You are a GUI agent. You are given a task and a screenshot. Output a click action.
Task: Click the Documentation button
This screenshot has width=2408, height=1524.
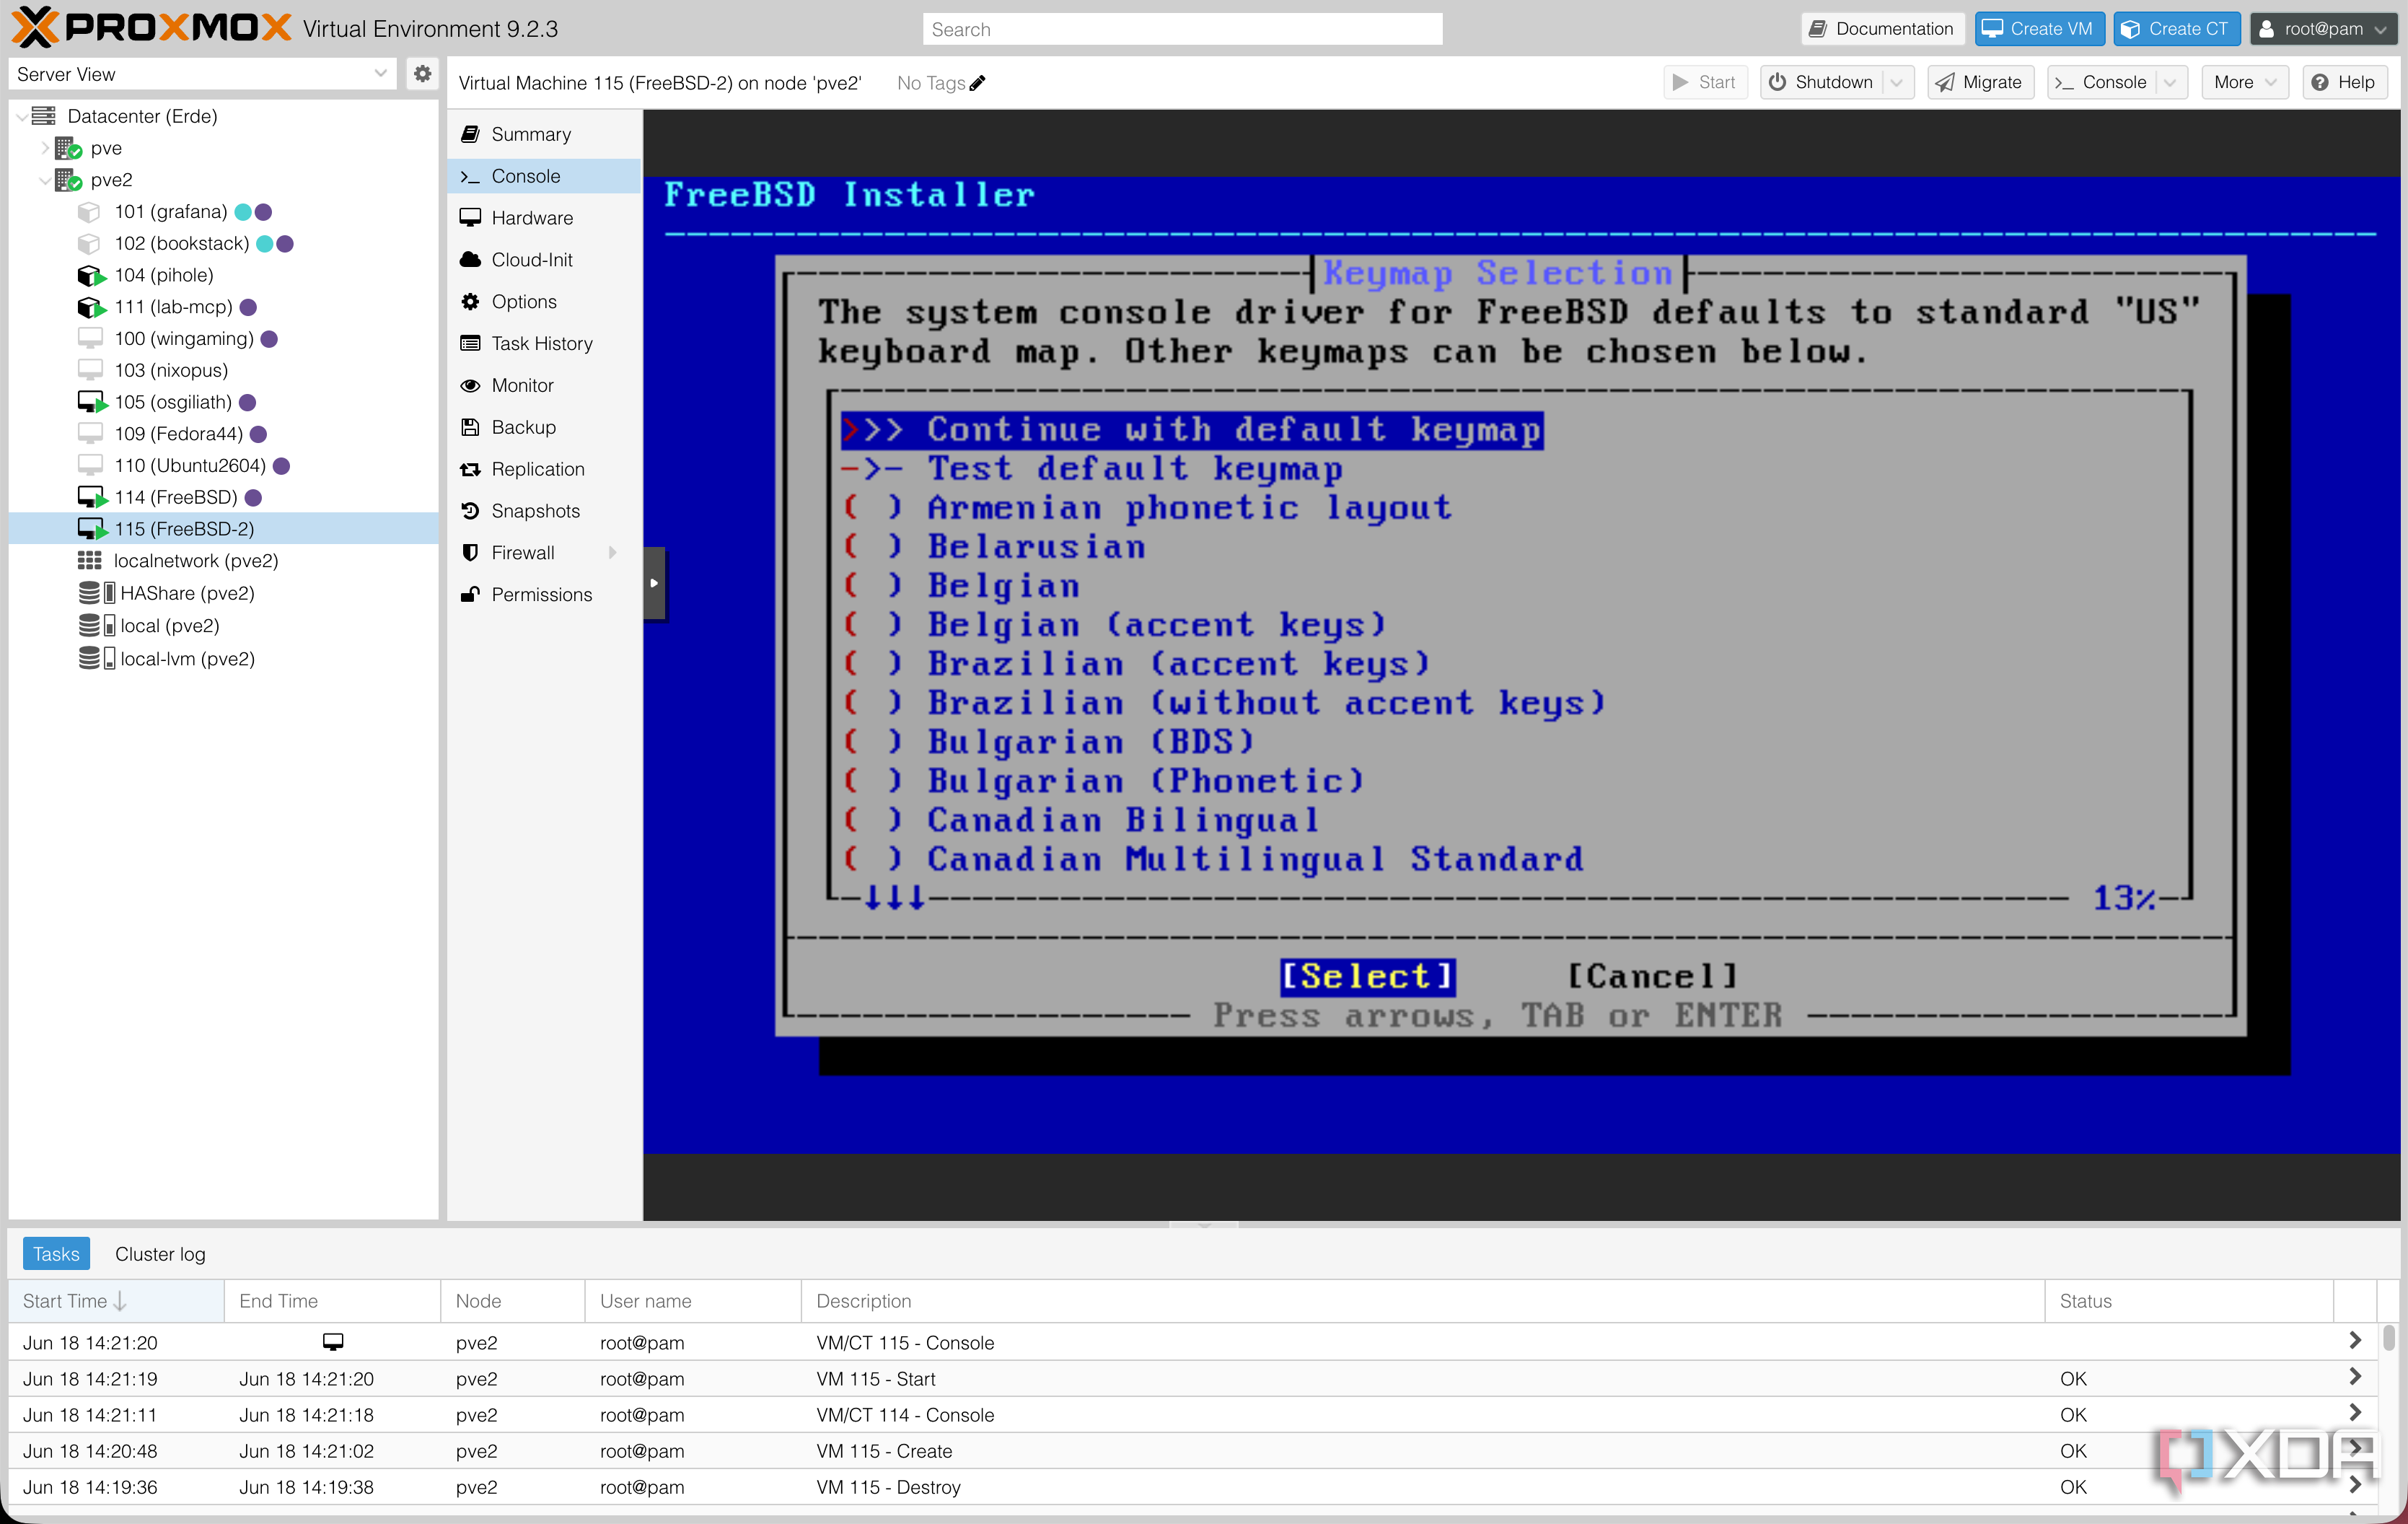tap(1883, 29)
